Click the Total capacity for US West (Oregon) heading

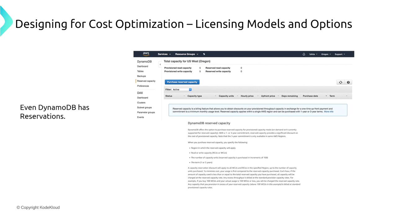coord(187,61)
